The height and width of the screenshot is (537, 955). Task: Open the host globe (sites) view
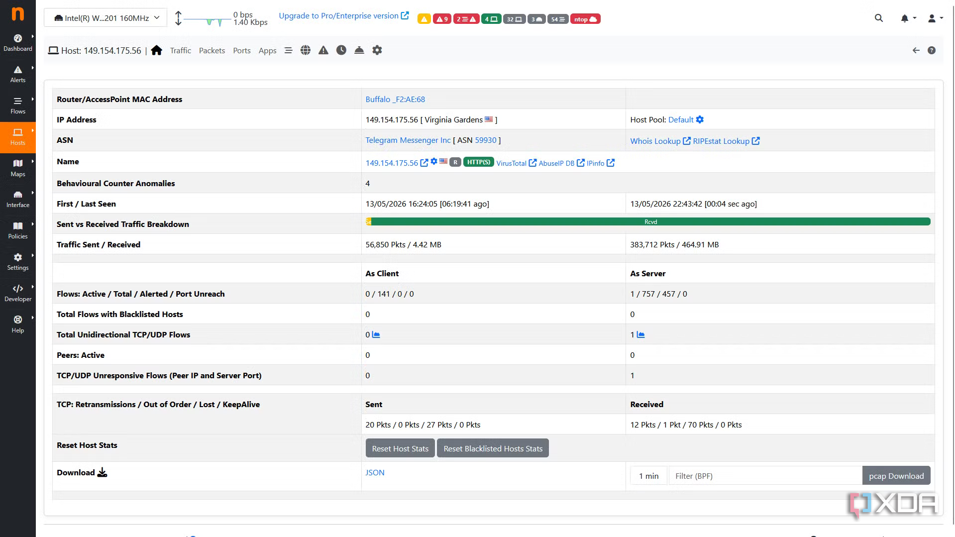tap(306, 50)
